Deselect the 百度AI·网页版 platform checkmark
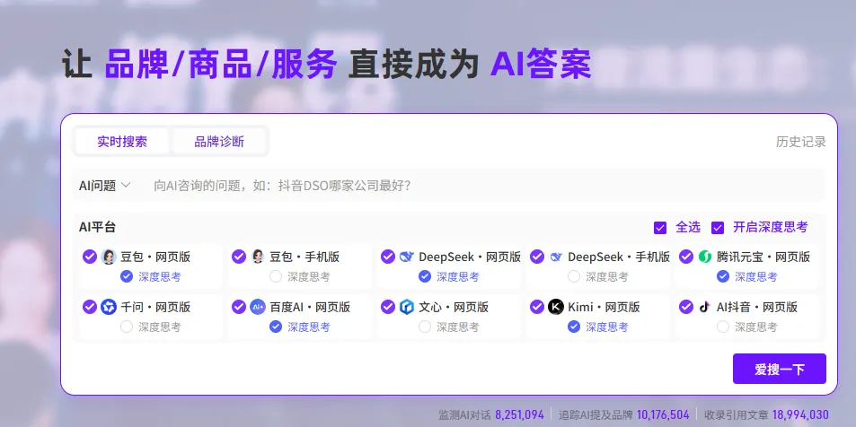The height and width of the screenshot is (427, 856). pos(239,307)
